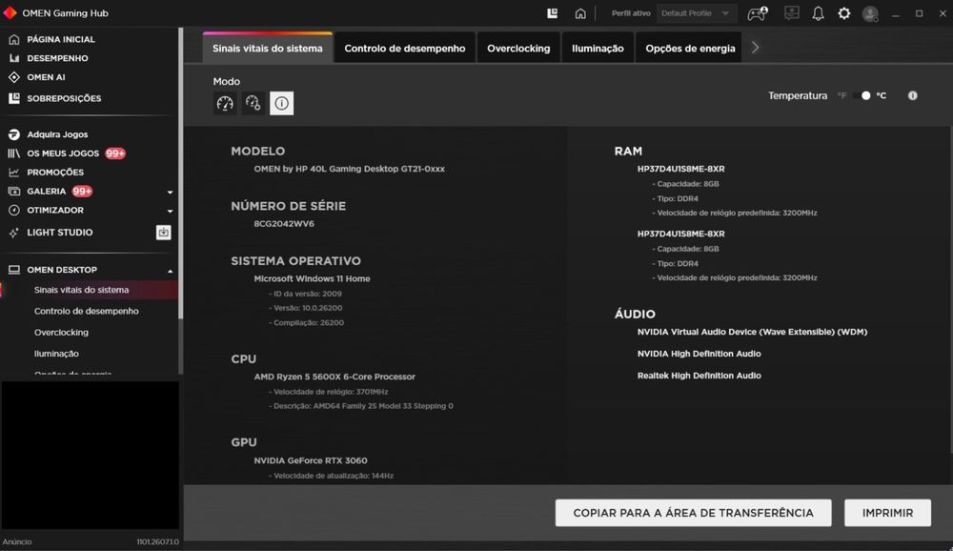The image size is (953, 551).
Task: Click AMD Ryzen 5 5600X 6-Core Processor
Action: click(335, 378)
